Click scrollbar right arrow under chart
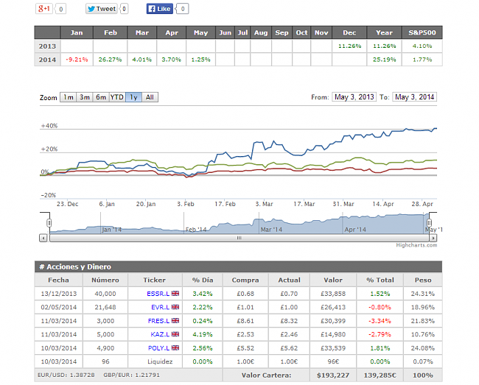Viewport: 479px width, 385px height. [433, 238]
